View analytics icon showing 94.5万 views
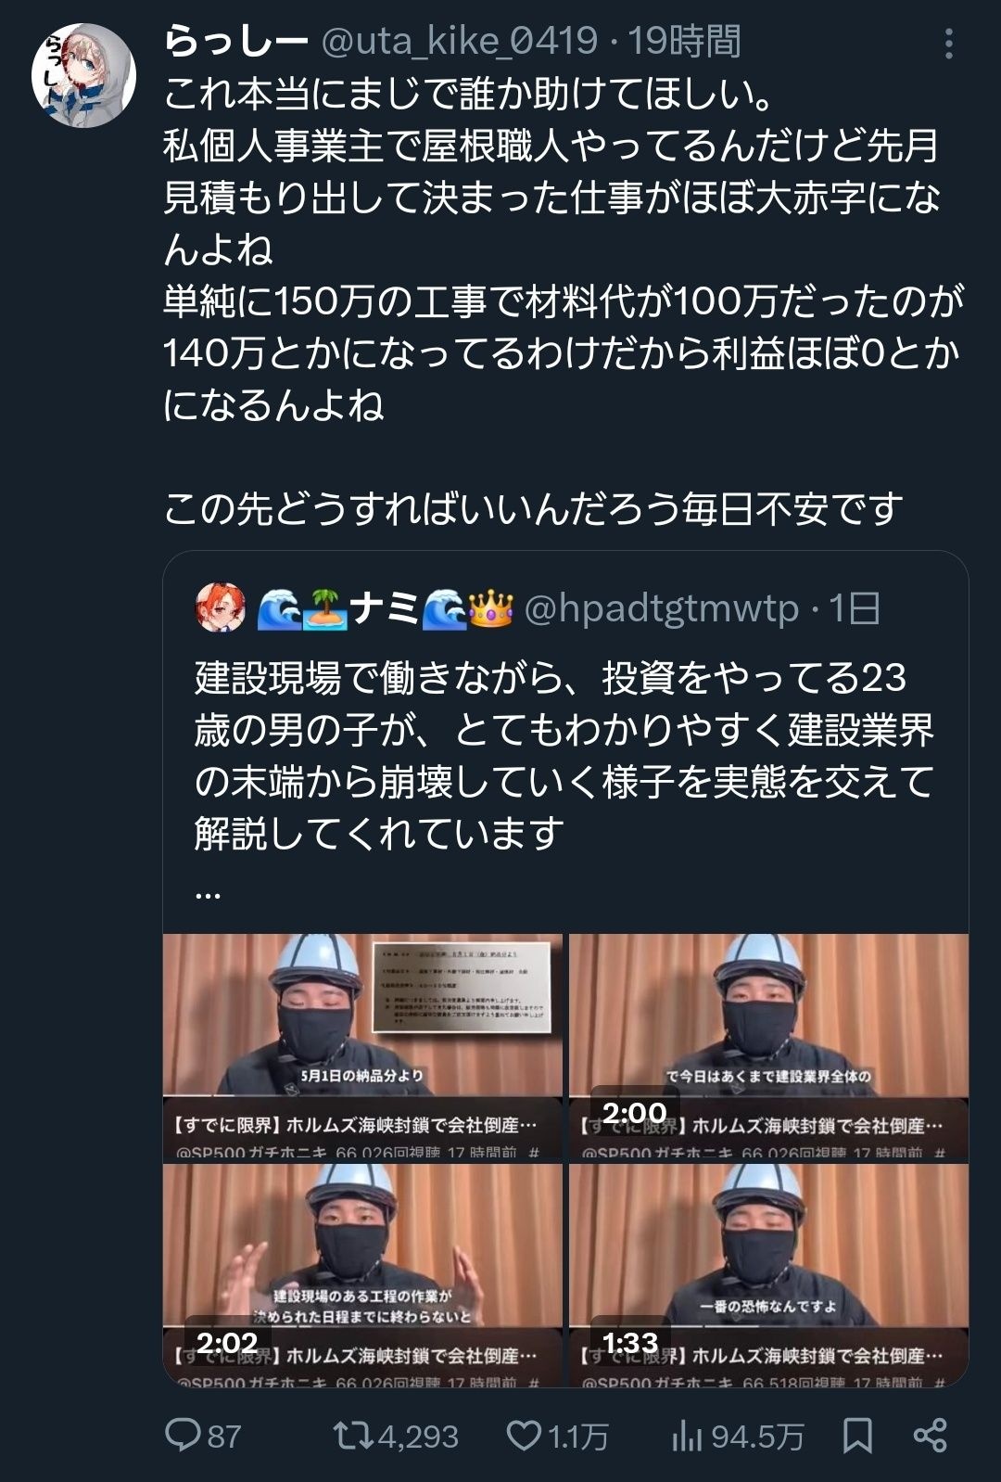Viewport: 1001px width, 1482px height. tap(687, 1436)
